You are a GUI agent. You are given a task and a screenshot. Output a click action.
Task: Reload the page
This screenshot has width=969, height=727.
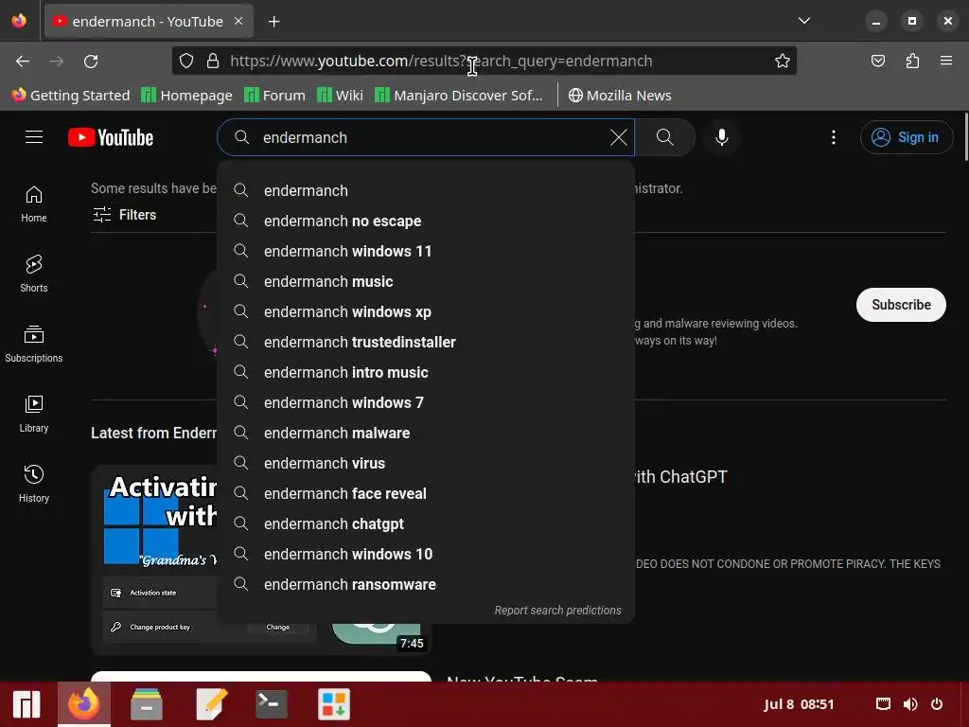pos(91,62)
